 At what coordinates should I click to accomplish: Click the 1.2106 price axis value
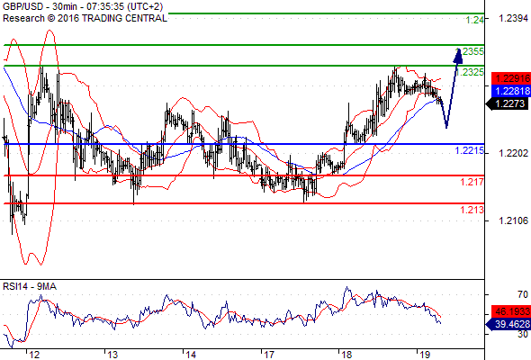[x=513, y=220]
